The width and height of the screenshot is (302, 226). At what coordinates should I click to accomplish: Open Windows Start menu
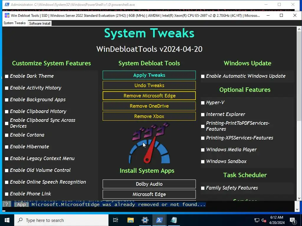tap(7, 220)
